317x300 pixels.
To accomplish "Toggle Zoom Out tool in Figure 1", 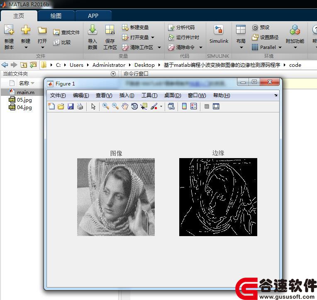I will pyautogui.click(x=115, y=106).
